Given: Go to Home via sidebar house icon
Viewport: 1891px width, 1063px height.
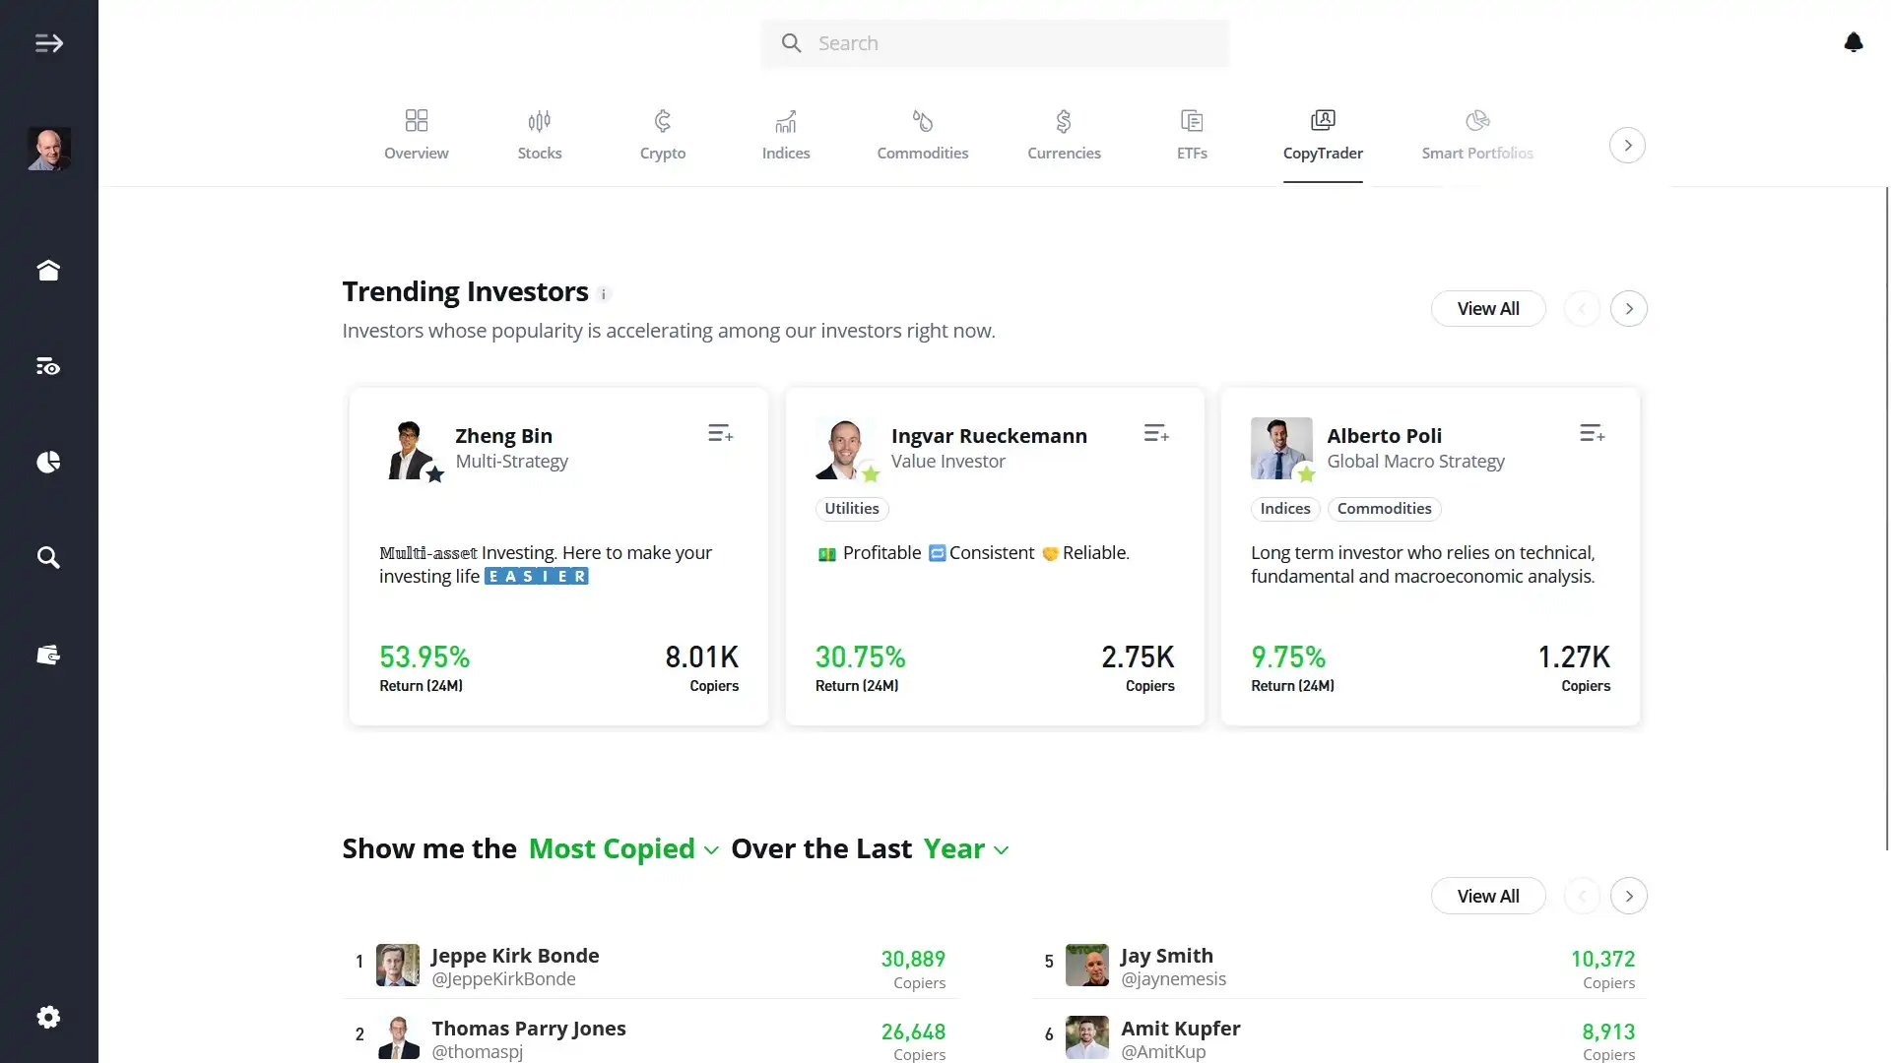Looking at the screenshot, I should (x=48, y=270).
